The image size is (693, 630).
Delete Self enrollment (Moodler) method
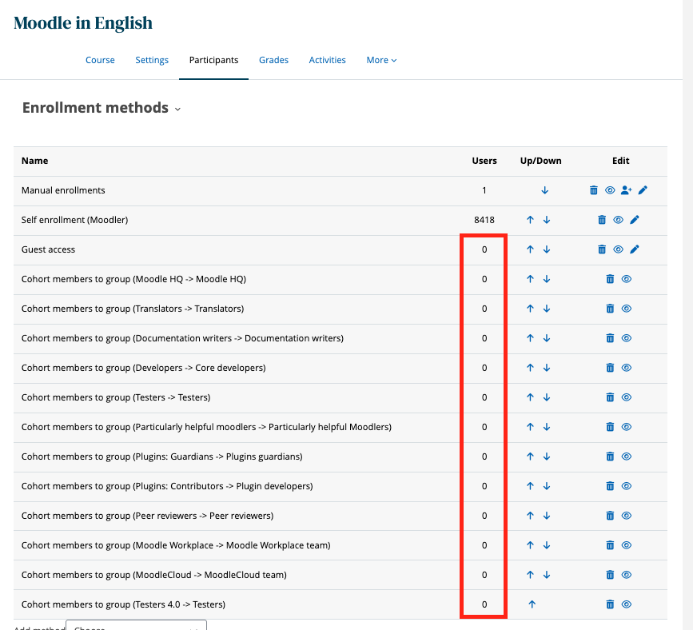[602, 220]
